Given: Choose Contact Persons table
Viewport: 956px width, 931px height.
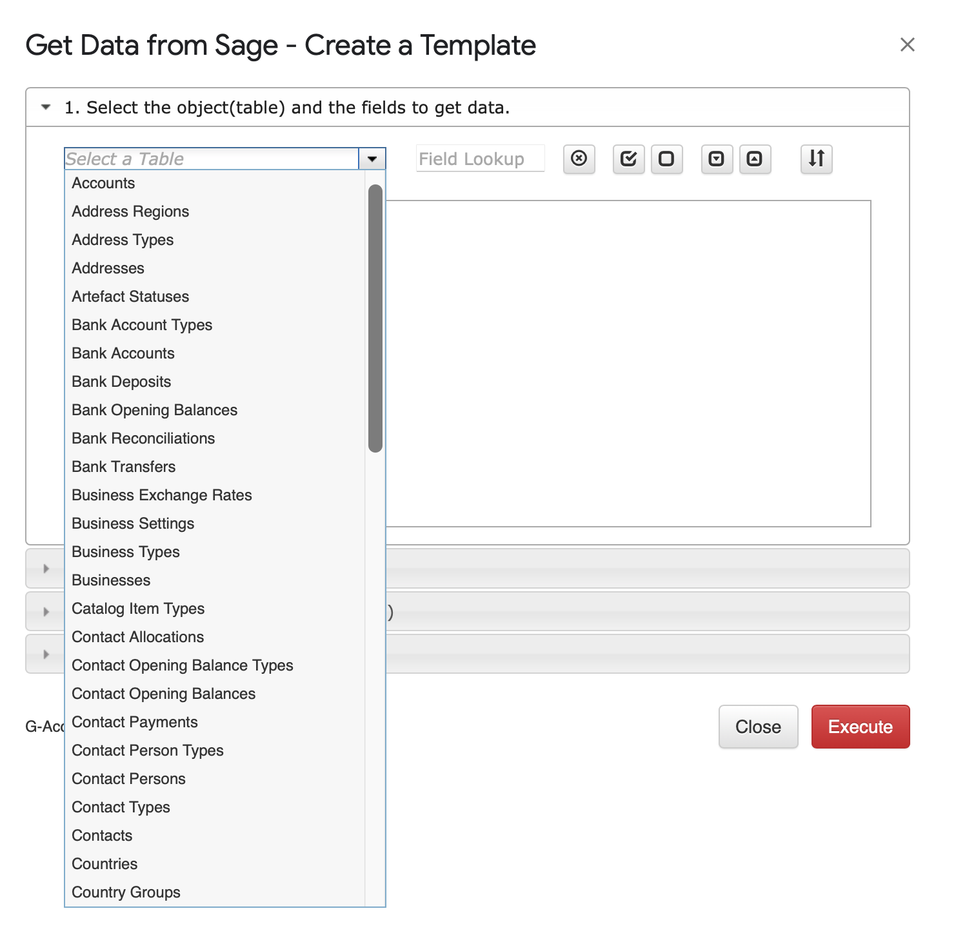Looking at the screenshot, I should pos(215,779).
